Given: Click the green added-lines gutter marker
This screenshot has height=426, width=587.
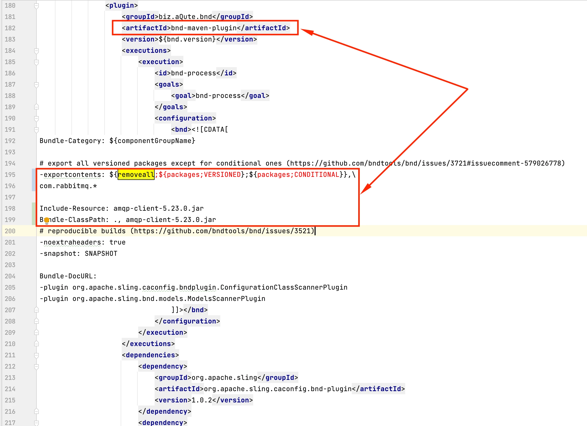Looking at the screenshot, I should 33,214.
